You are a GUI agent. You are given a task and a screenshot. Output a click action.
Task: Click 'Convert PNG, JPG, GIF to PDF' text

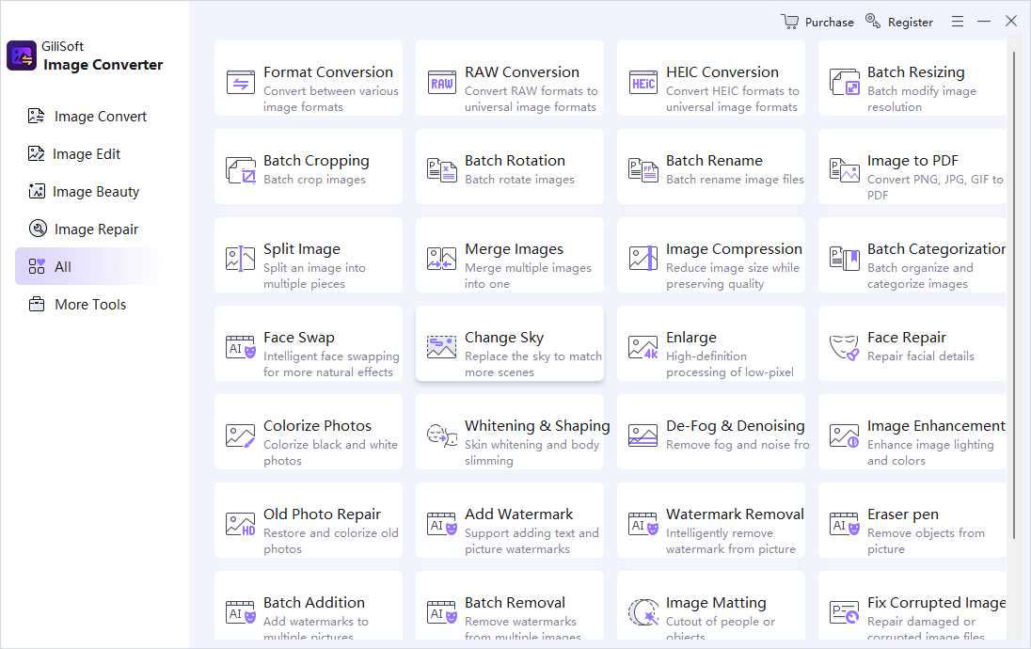(x=935, y=187)
